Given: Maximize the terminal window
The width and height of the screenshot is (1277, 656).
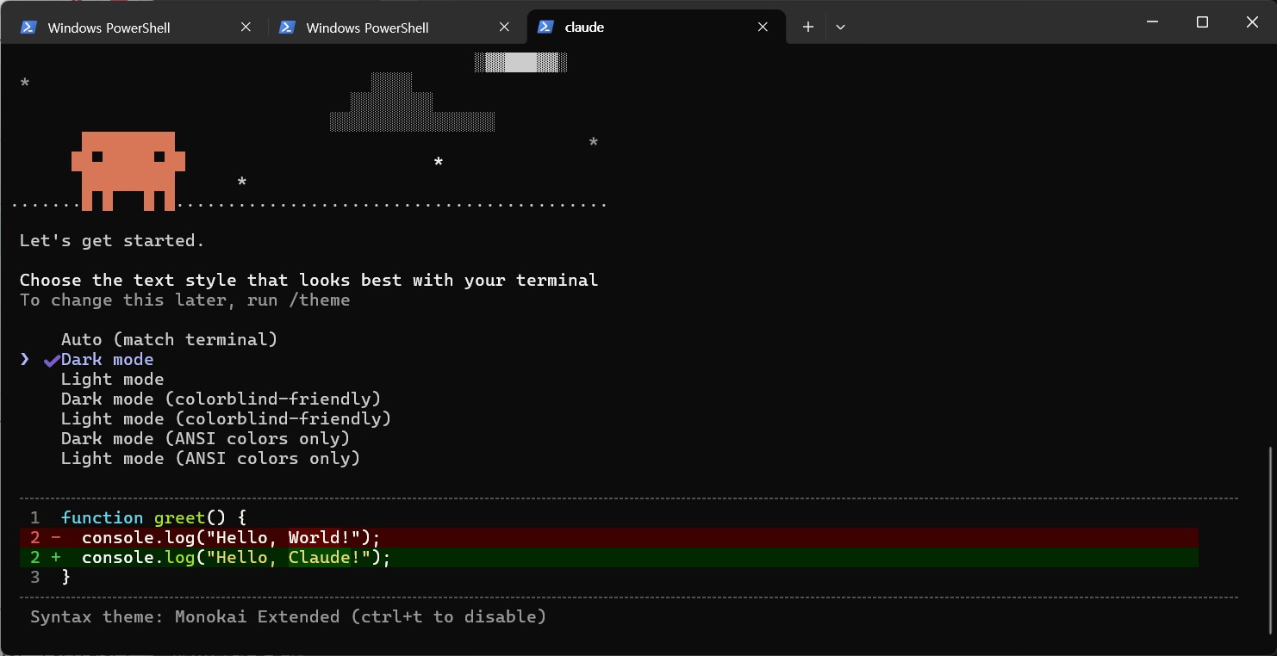Looking at the screenshot, I should (x=1202, y=22).
